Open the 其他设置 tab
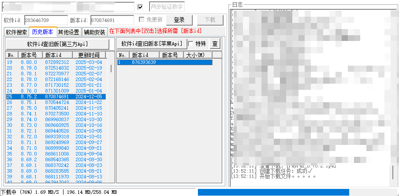Image resolution: width=399 pixels, height=196 pixels. click(68, 32)
